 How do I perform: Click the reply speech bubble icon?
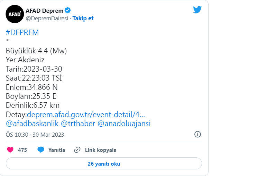coord(41,150)
